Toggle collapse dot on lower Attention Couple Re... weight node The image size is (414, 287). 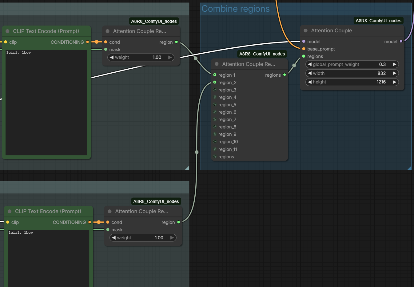pos(109,211)
